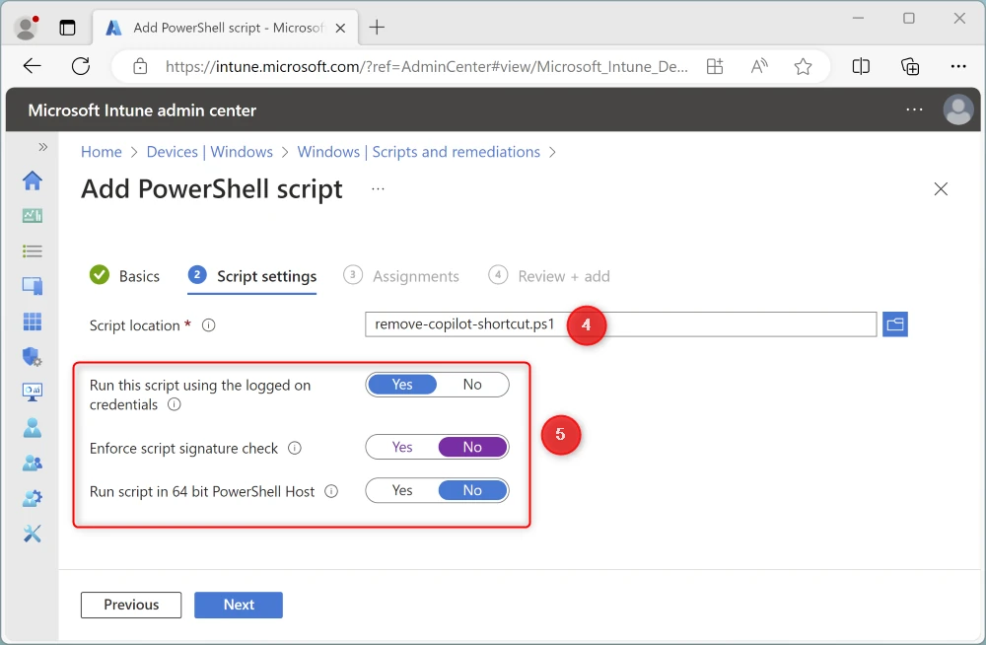Refresh the page in the browser
The image size is (986, 645).
point(81,65)
